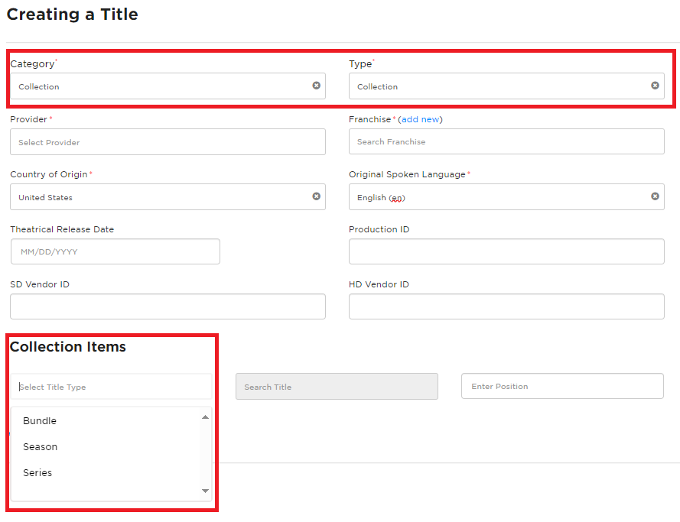Viewport: 680px width, 522px height.
Task: Click the SD Vendor ID input
Action: click(168, 306)
